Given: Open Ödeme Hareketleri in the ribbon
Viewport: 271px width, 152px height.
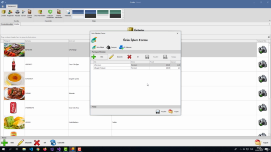Looking at the screenshot, I should click(58, 14).
